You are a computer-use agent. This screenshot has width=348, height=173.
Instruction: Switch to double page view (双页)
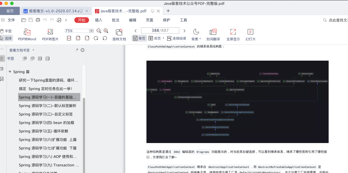click(x=154, y=38)
